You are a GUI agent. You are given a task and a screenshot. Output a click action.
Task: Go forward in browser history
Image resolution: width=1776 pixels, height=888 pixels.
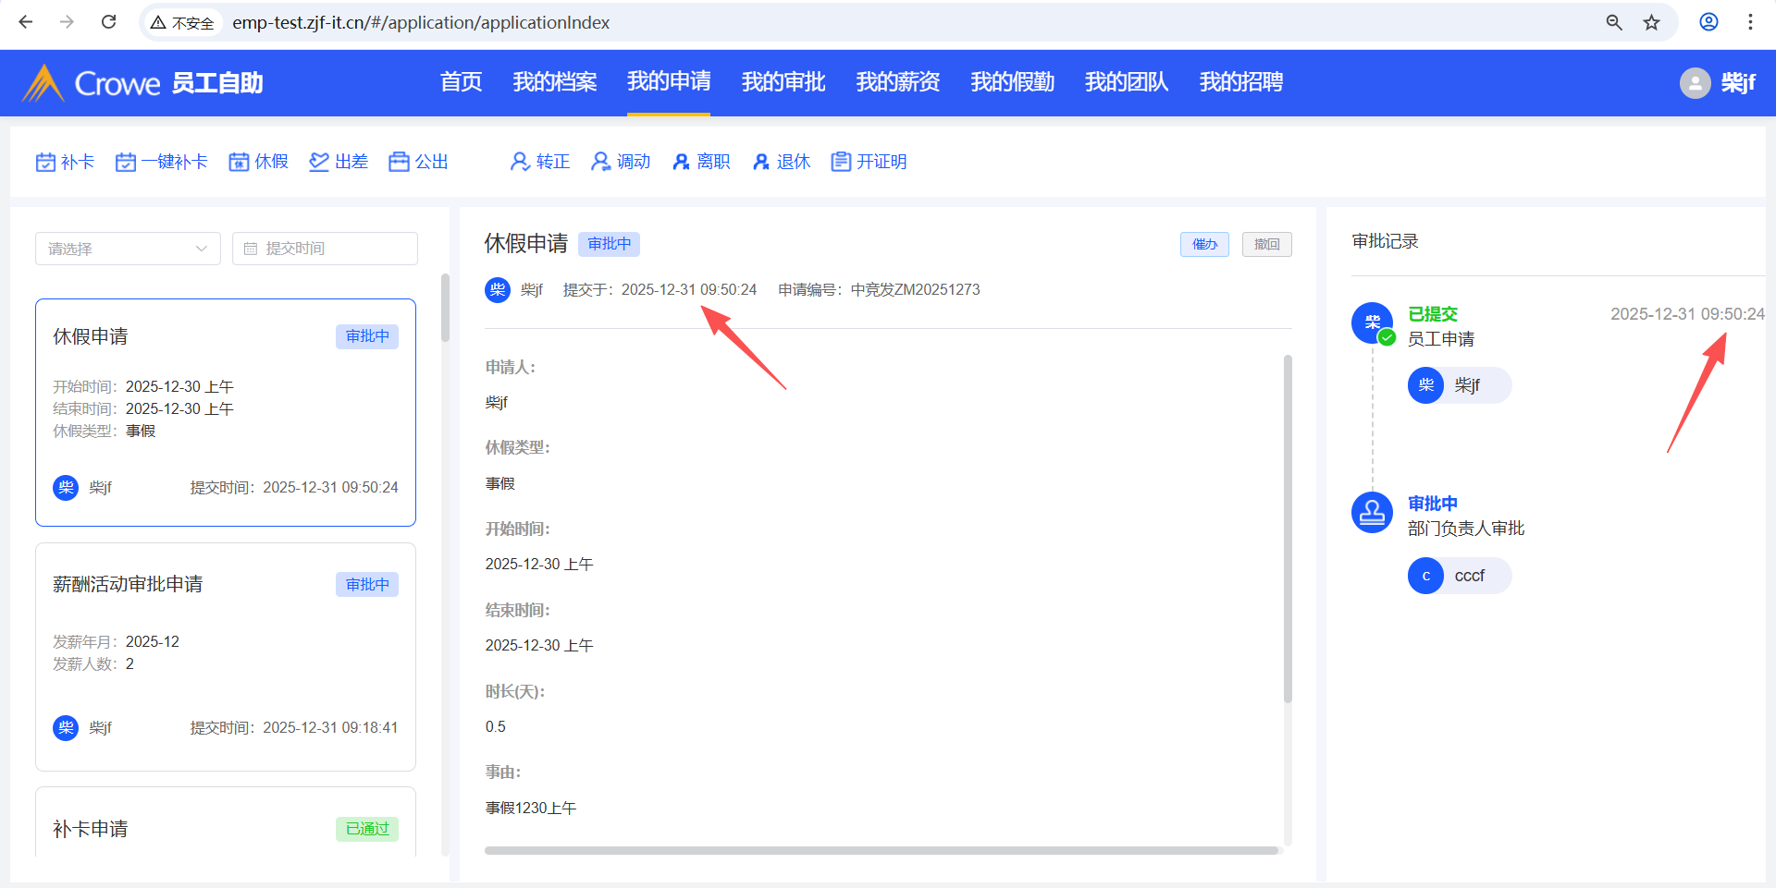pyautogui.click(x=67, y=22)
